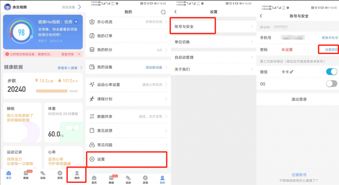Expand 课程计划 row chevron
This screenshot has height=185, width=339.
pos(166,99)
